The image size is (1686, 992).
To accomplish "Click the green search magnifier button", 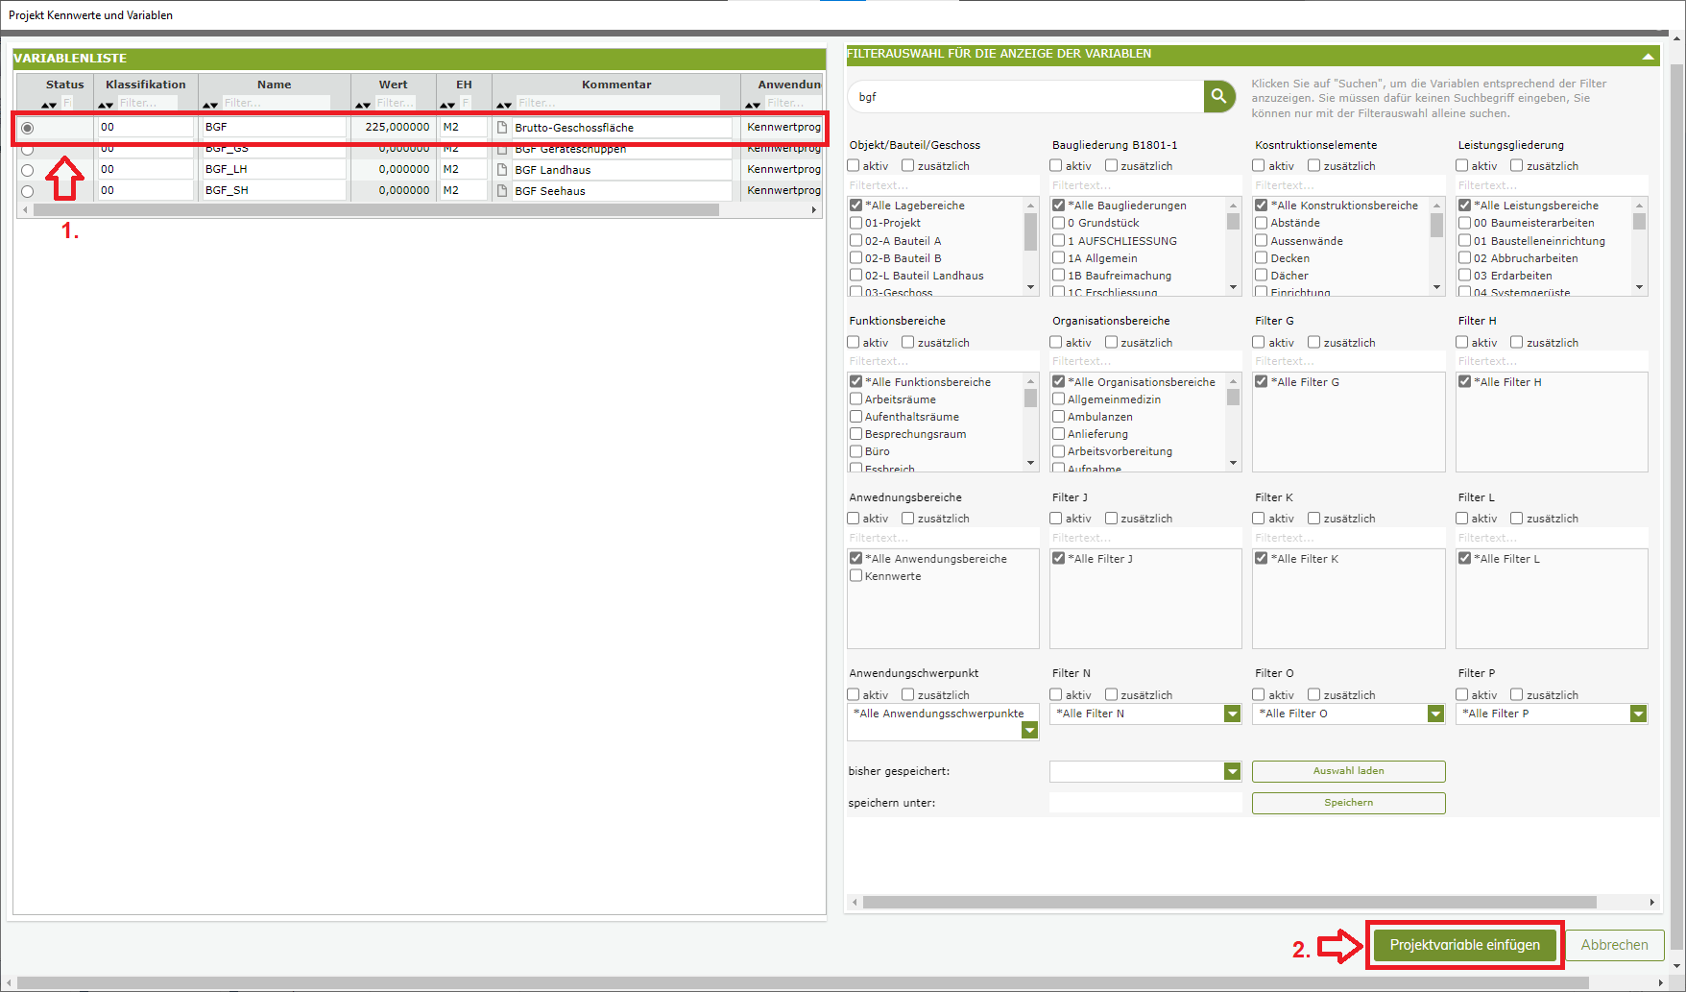I will pyautogui.click(x=1218, y=96).
